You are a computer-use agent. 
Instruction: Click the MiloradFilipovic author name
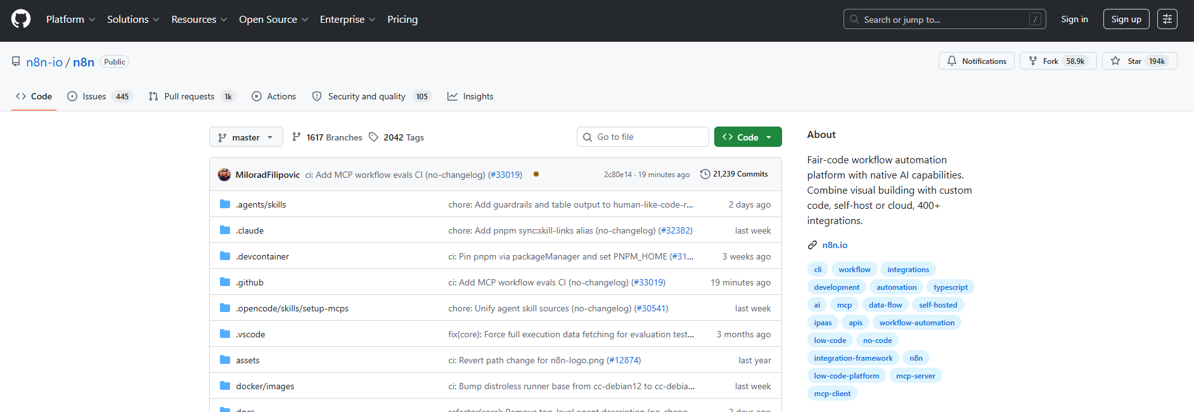(x=267, y=175)
